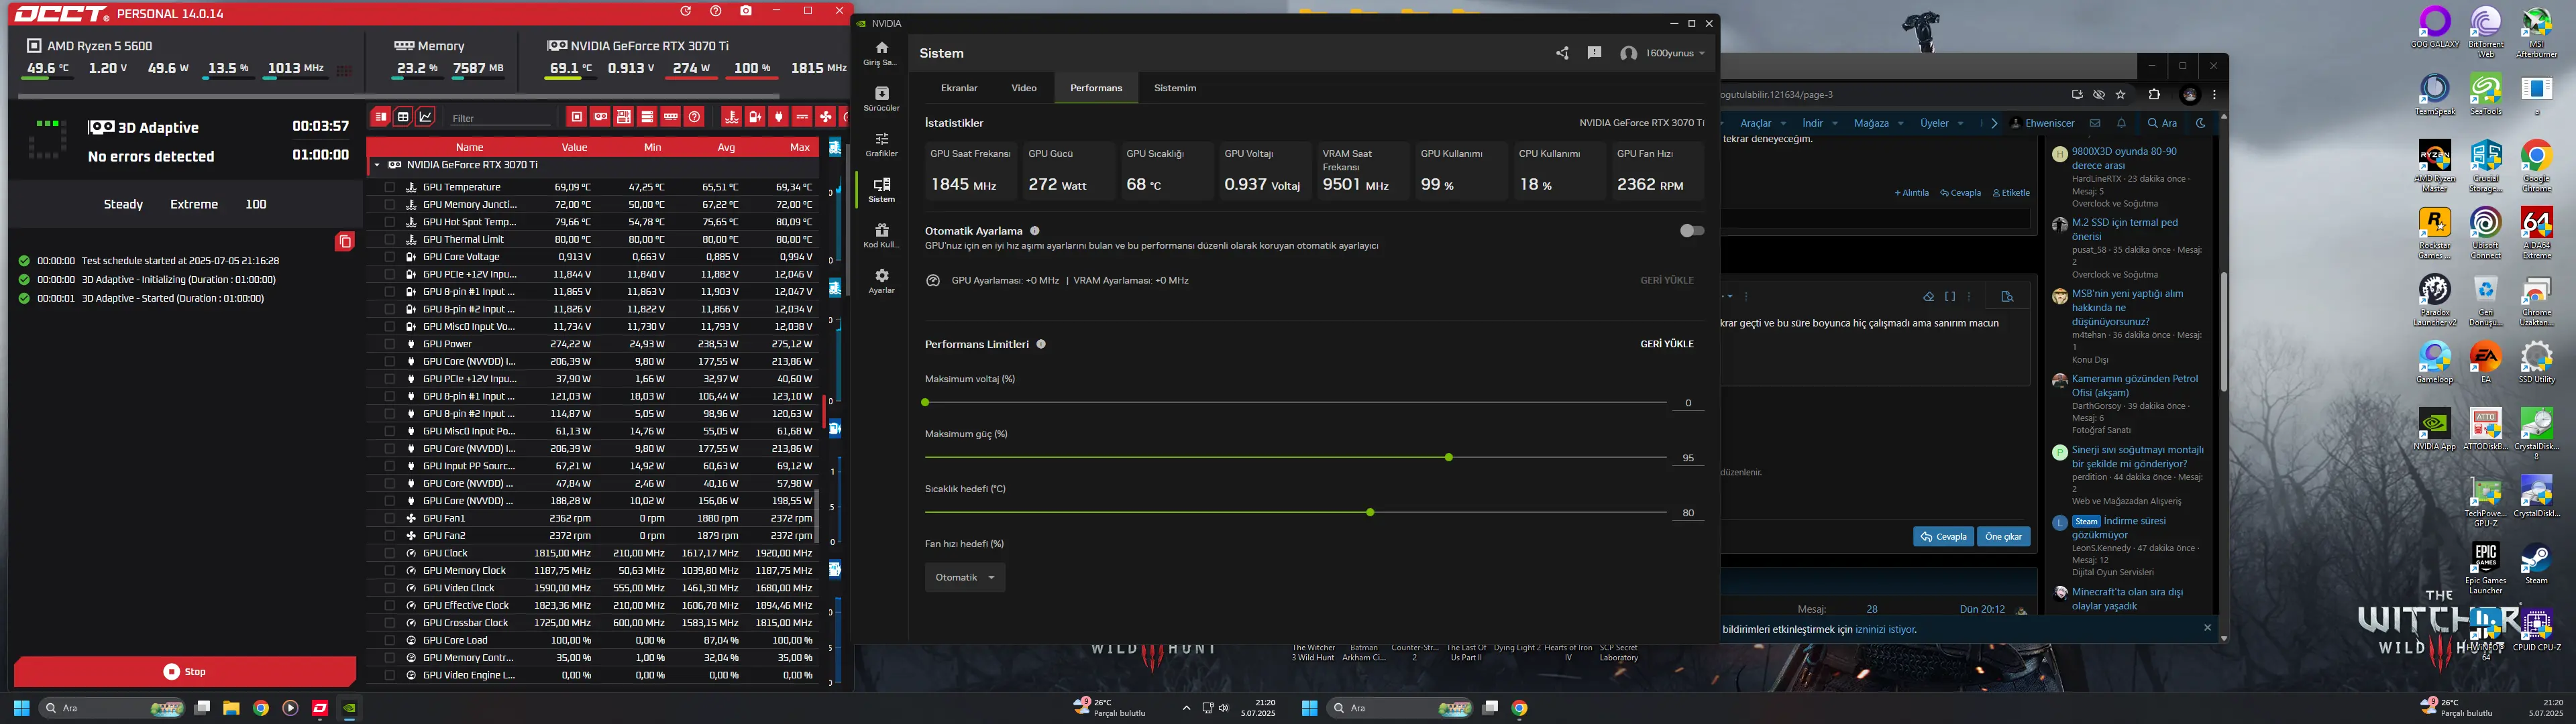Filter OCCT sensors by power plug icon
This screenshot has width=2576, height=724.
pos(779,117)
